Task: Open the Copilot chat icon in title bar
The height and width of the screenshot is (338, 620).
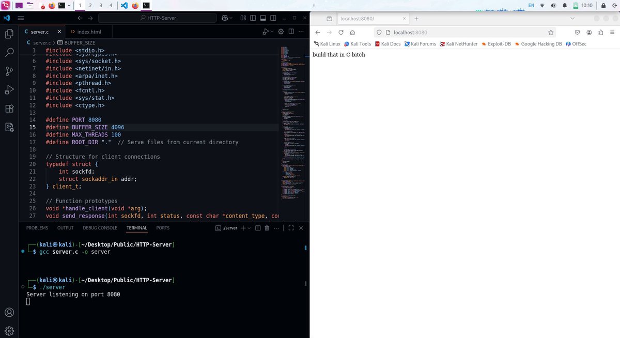Action: click(x=225, y=18)
